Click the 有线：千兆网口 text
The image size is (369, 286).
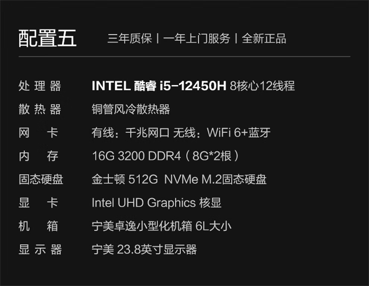(x=130, y=133)
